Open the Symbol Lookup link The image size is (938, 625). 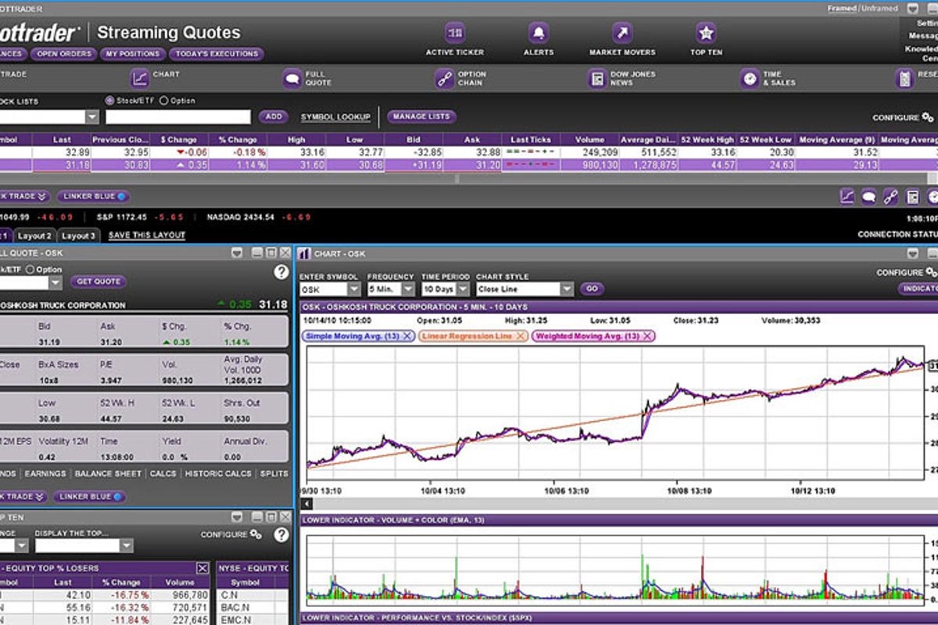pos(335,117)
